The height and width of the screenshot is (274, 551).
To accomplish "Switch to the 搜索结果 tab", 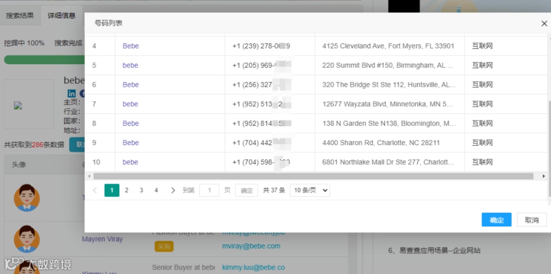I will [x=20, y=15].
